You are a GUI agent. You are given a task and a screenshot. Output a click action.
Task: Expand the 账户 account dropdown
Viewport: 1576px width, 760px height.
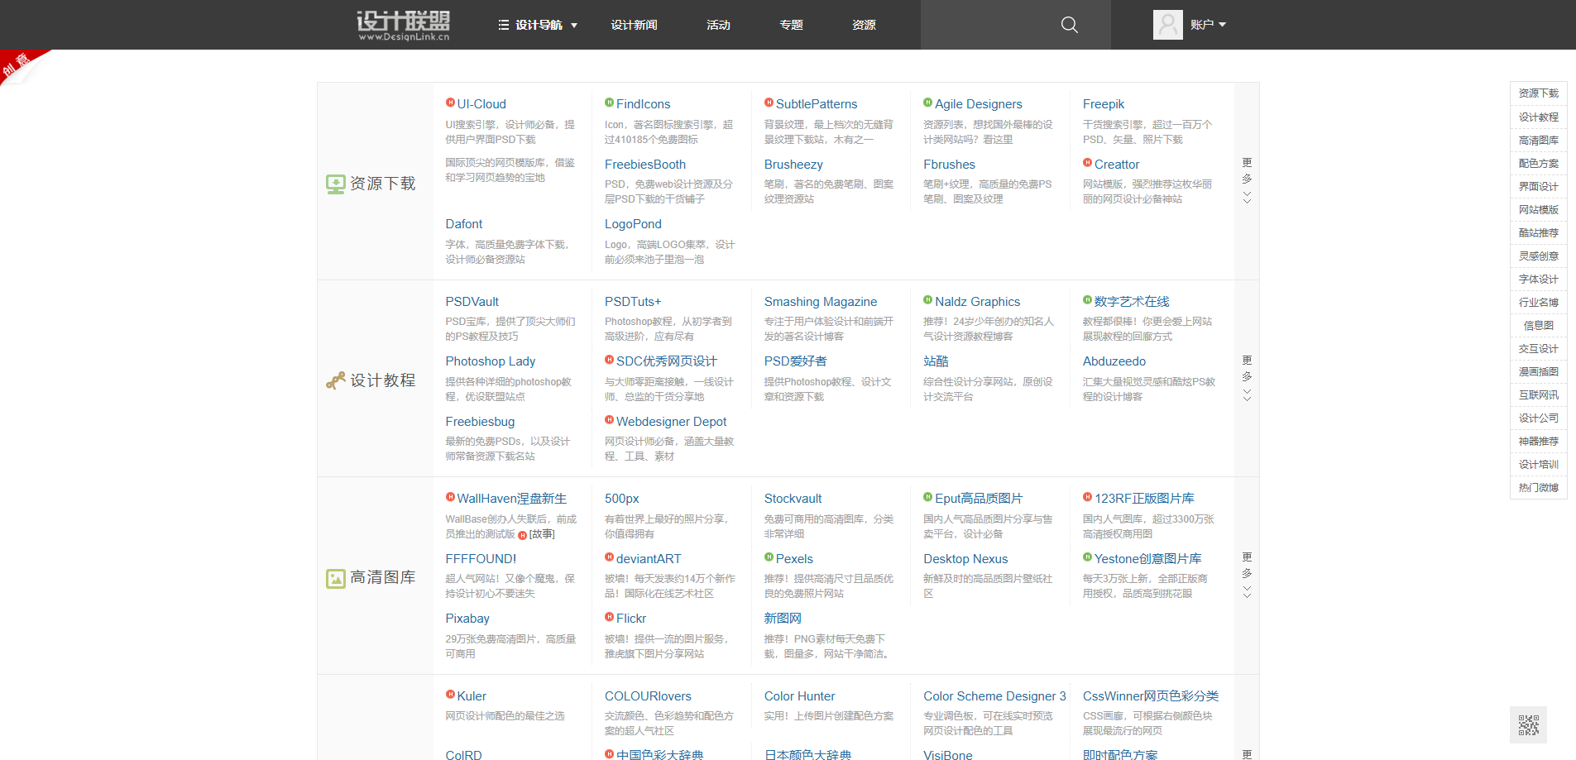tap(1208, 25)
